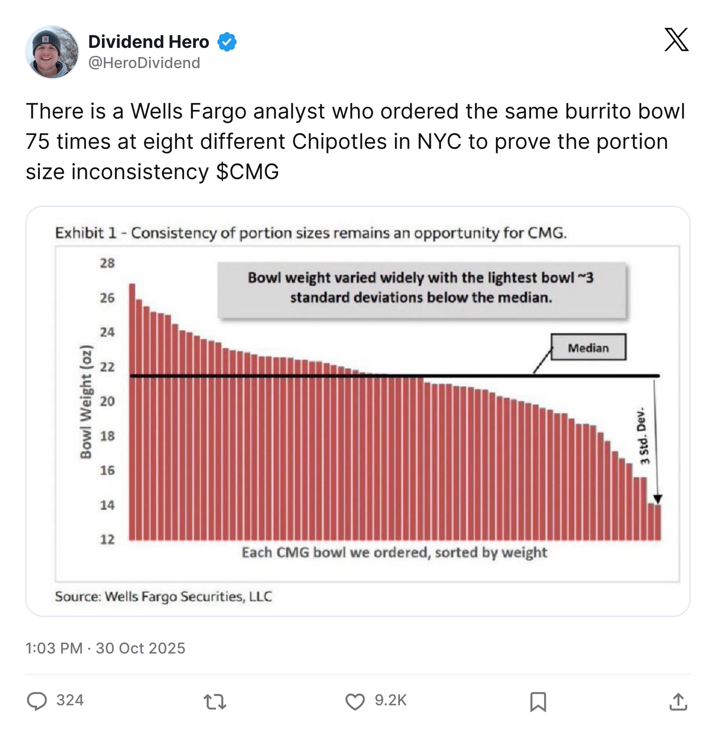Like the tweet with the heart icon
The width and height of the screenshot is (716, 738).
pyautogui.click(x=355, y=702)
